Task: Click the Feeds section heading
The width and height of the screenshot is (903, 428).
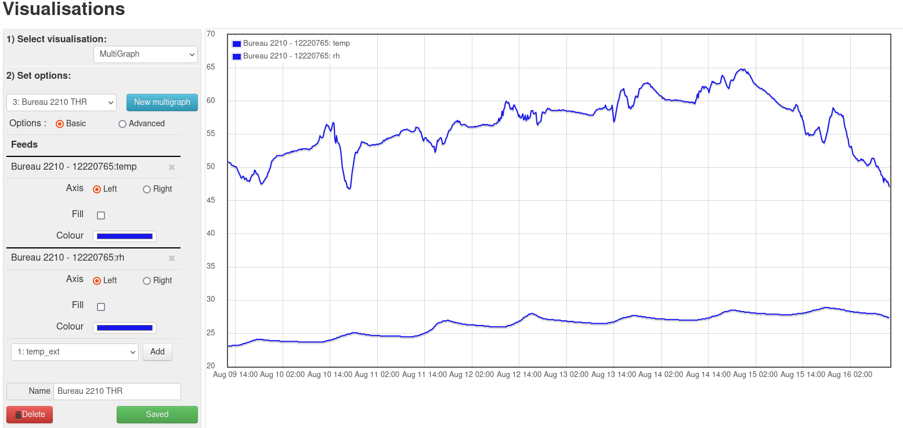Action: (24, 145)
